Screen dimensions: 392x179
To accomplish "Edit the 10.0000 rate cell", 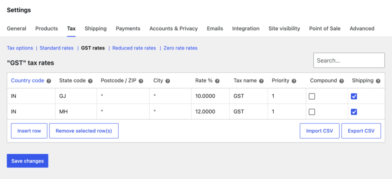I will point(210,96).
